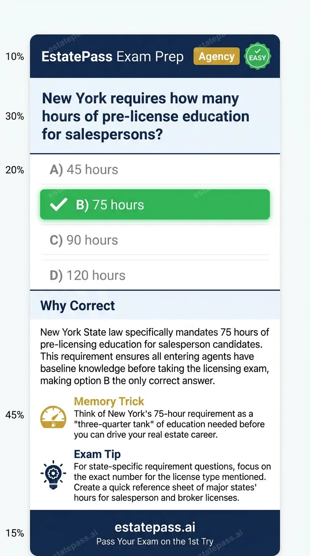Click the EstatePass Exam Prep header title
The width and height of the screenshot is (310, 556).
112,57
